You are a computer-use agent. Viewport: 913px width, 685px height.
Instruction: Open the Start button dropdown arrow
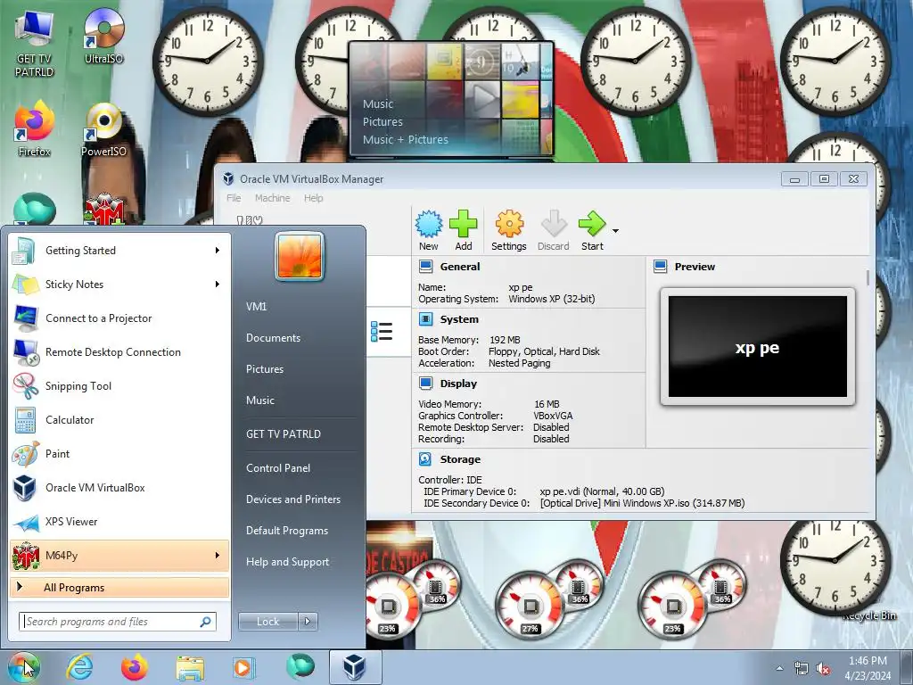(615, 231)
